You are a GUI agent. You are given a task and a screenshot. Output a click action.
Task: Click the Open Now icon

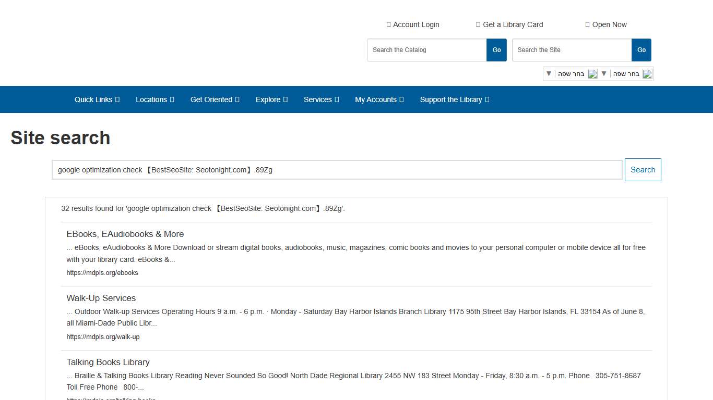coord(587,24)
